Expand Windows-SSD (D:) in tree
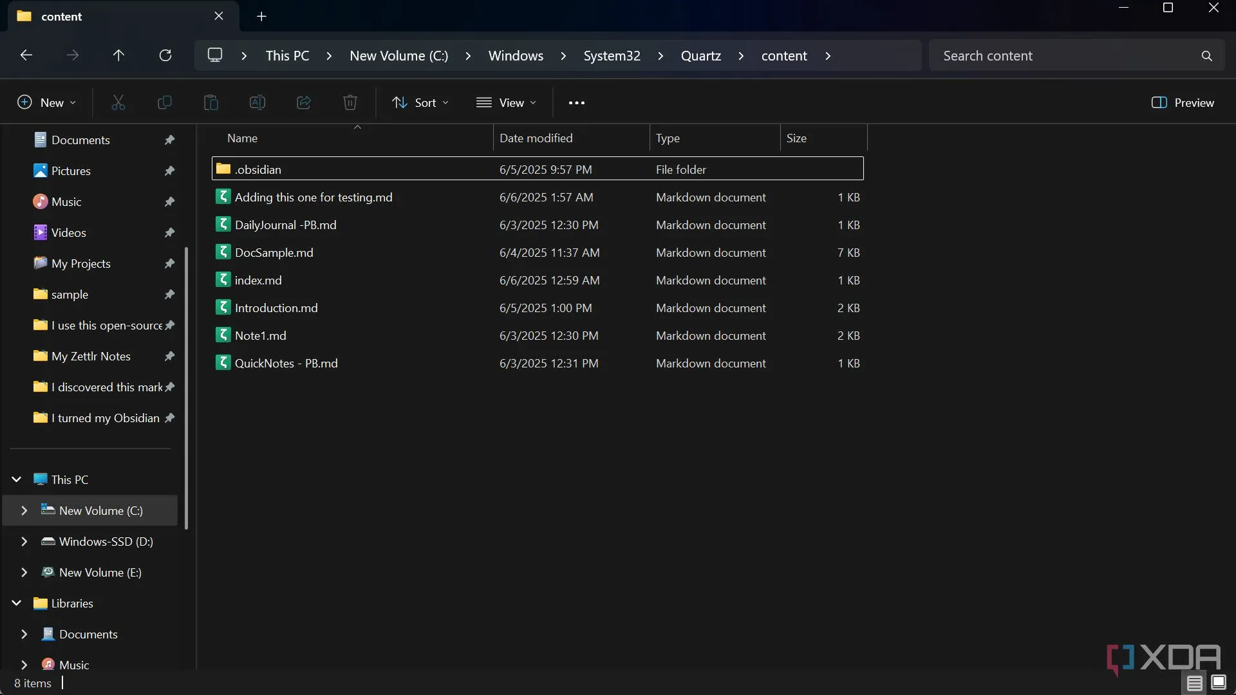This screenshot has width=1236, height=695. (24, 541)
